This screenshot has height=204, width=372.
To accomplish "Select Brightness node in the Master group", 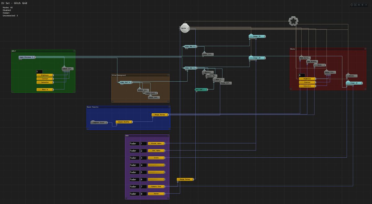I will [x=308, y=79].
